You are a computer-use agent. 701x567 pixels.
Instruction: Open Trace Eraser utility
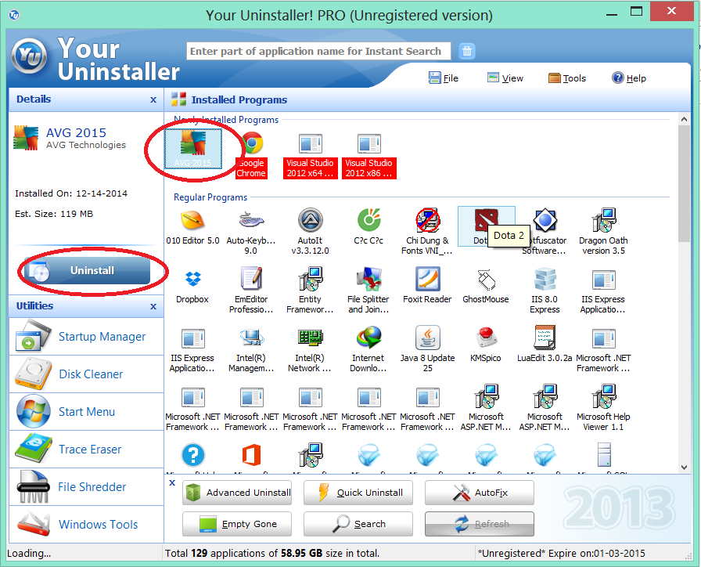point(86,450)
